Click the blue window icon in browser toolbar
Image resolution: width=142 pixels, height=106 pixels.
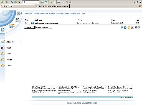click(x=46, y=2)
